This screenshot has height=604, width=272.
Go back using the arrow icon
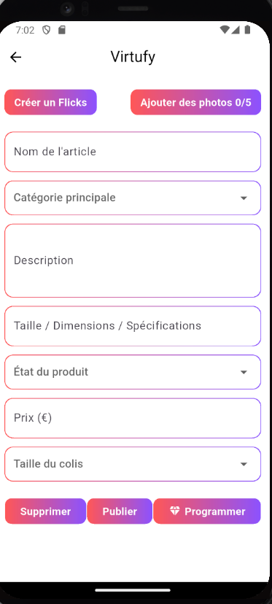(x=16, y=58)
